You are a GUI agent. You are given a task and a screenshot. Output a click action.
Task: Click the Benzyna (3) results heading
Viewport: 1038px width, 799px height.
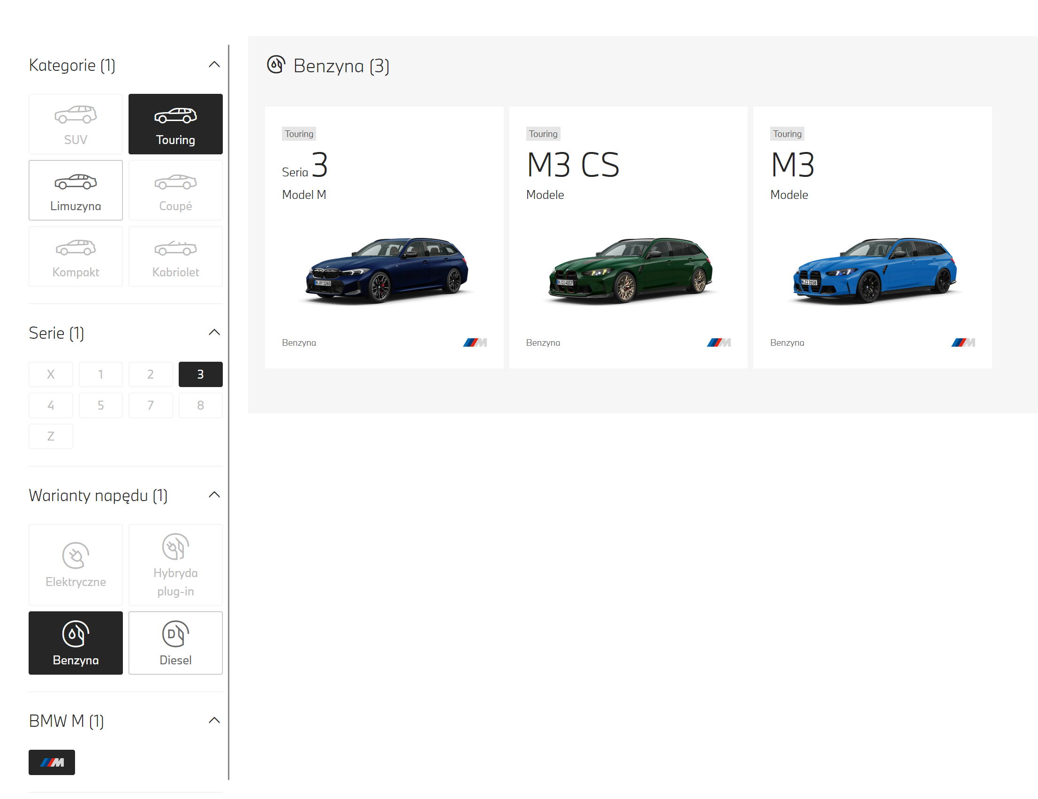[x=341, y=66]
